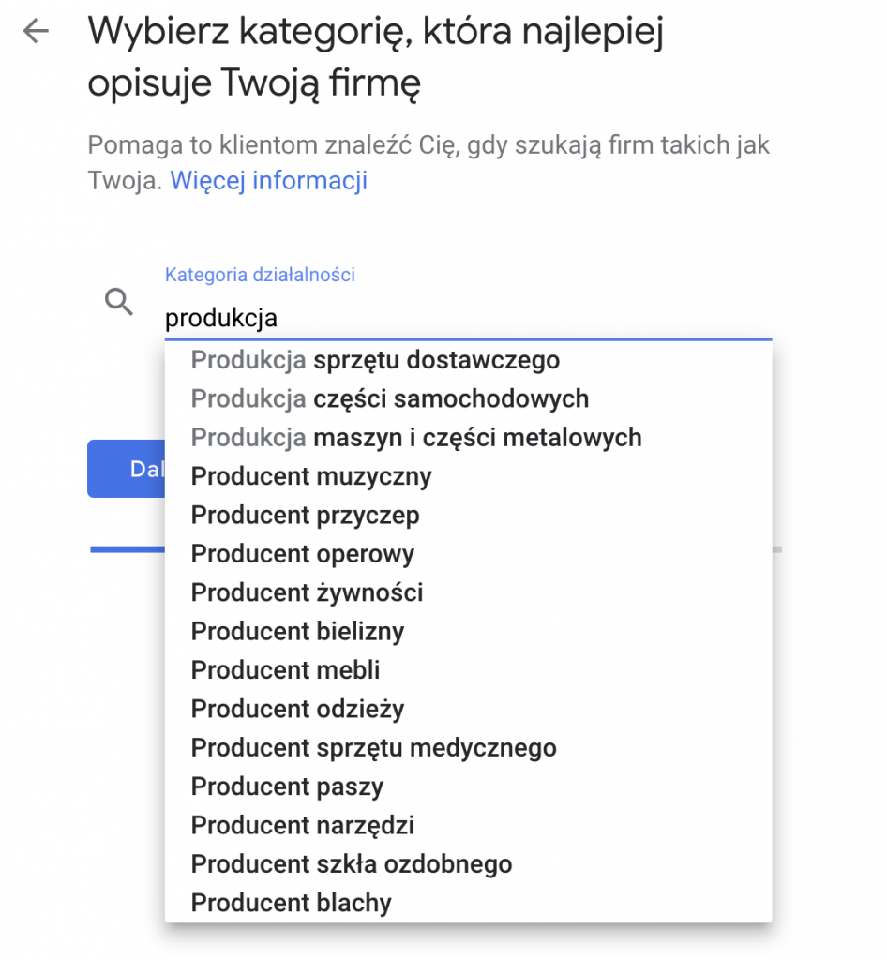Screen dimensions: 887x960
Task: Select Producent operowy entry
Action: (302, 554)
